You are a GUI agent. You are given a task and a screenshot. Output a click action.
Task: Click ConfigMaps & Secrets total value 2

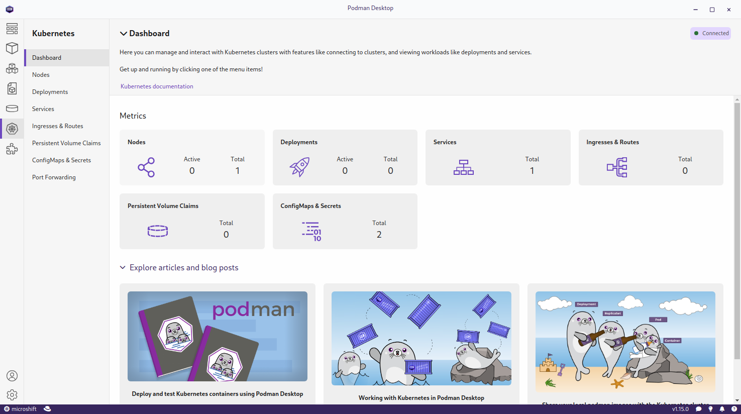[379, 235]
